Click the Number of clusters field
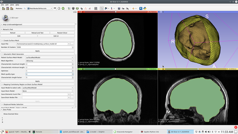Screen dimensions: 238x134 [x=45, y=47]
